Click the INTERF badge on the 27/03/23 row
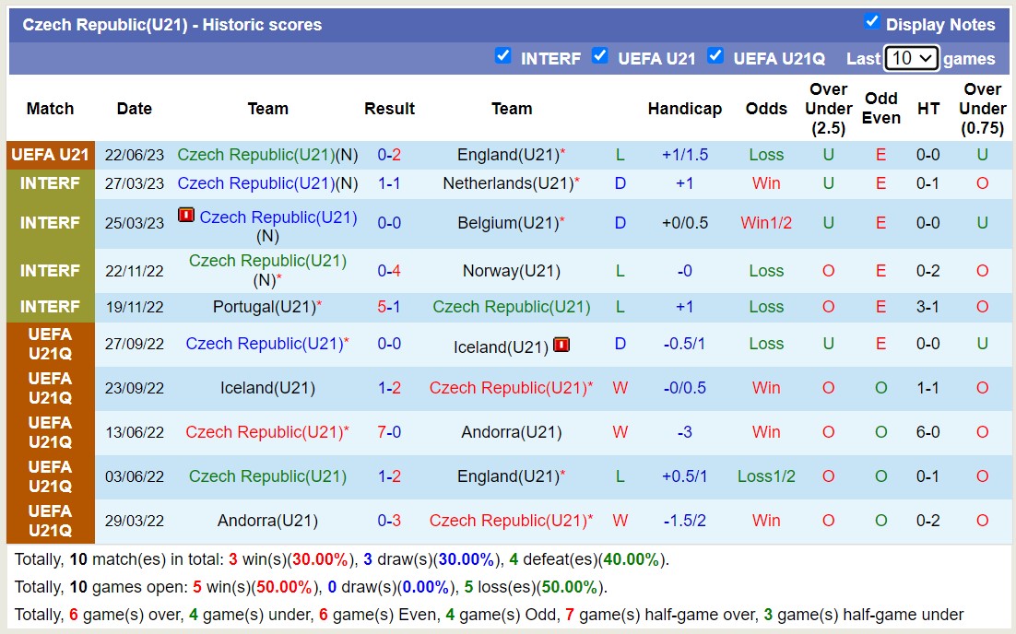The height and width of the screenshot is (634, 1016). click(50, 183)
